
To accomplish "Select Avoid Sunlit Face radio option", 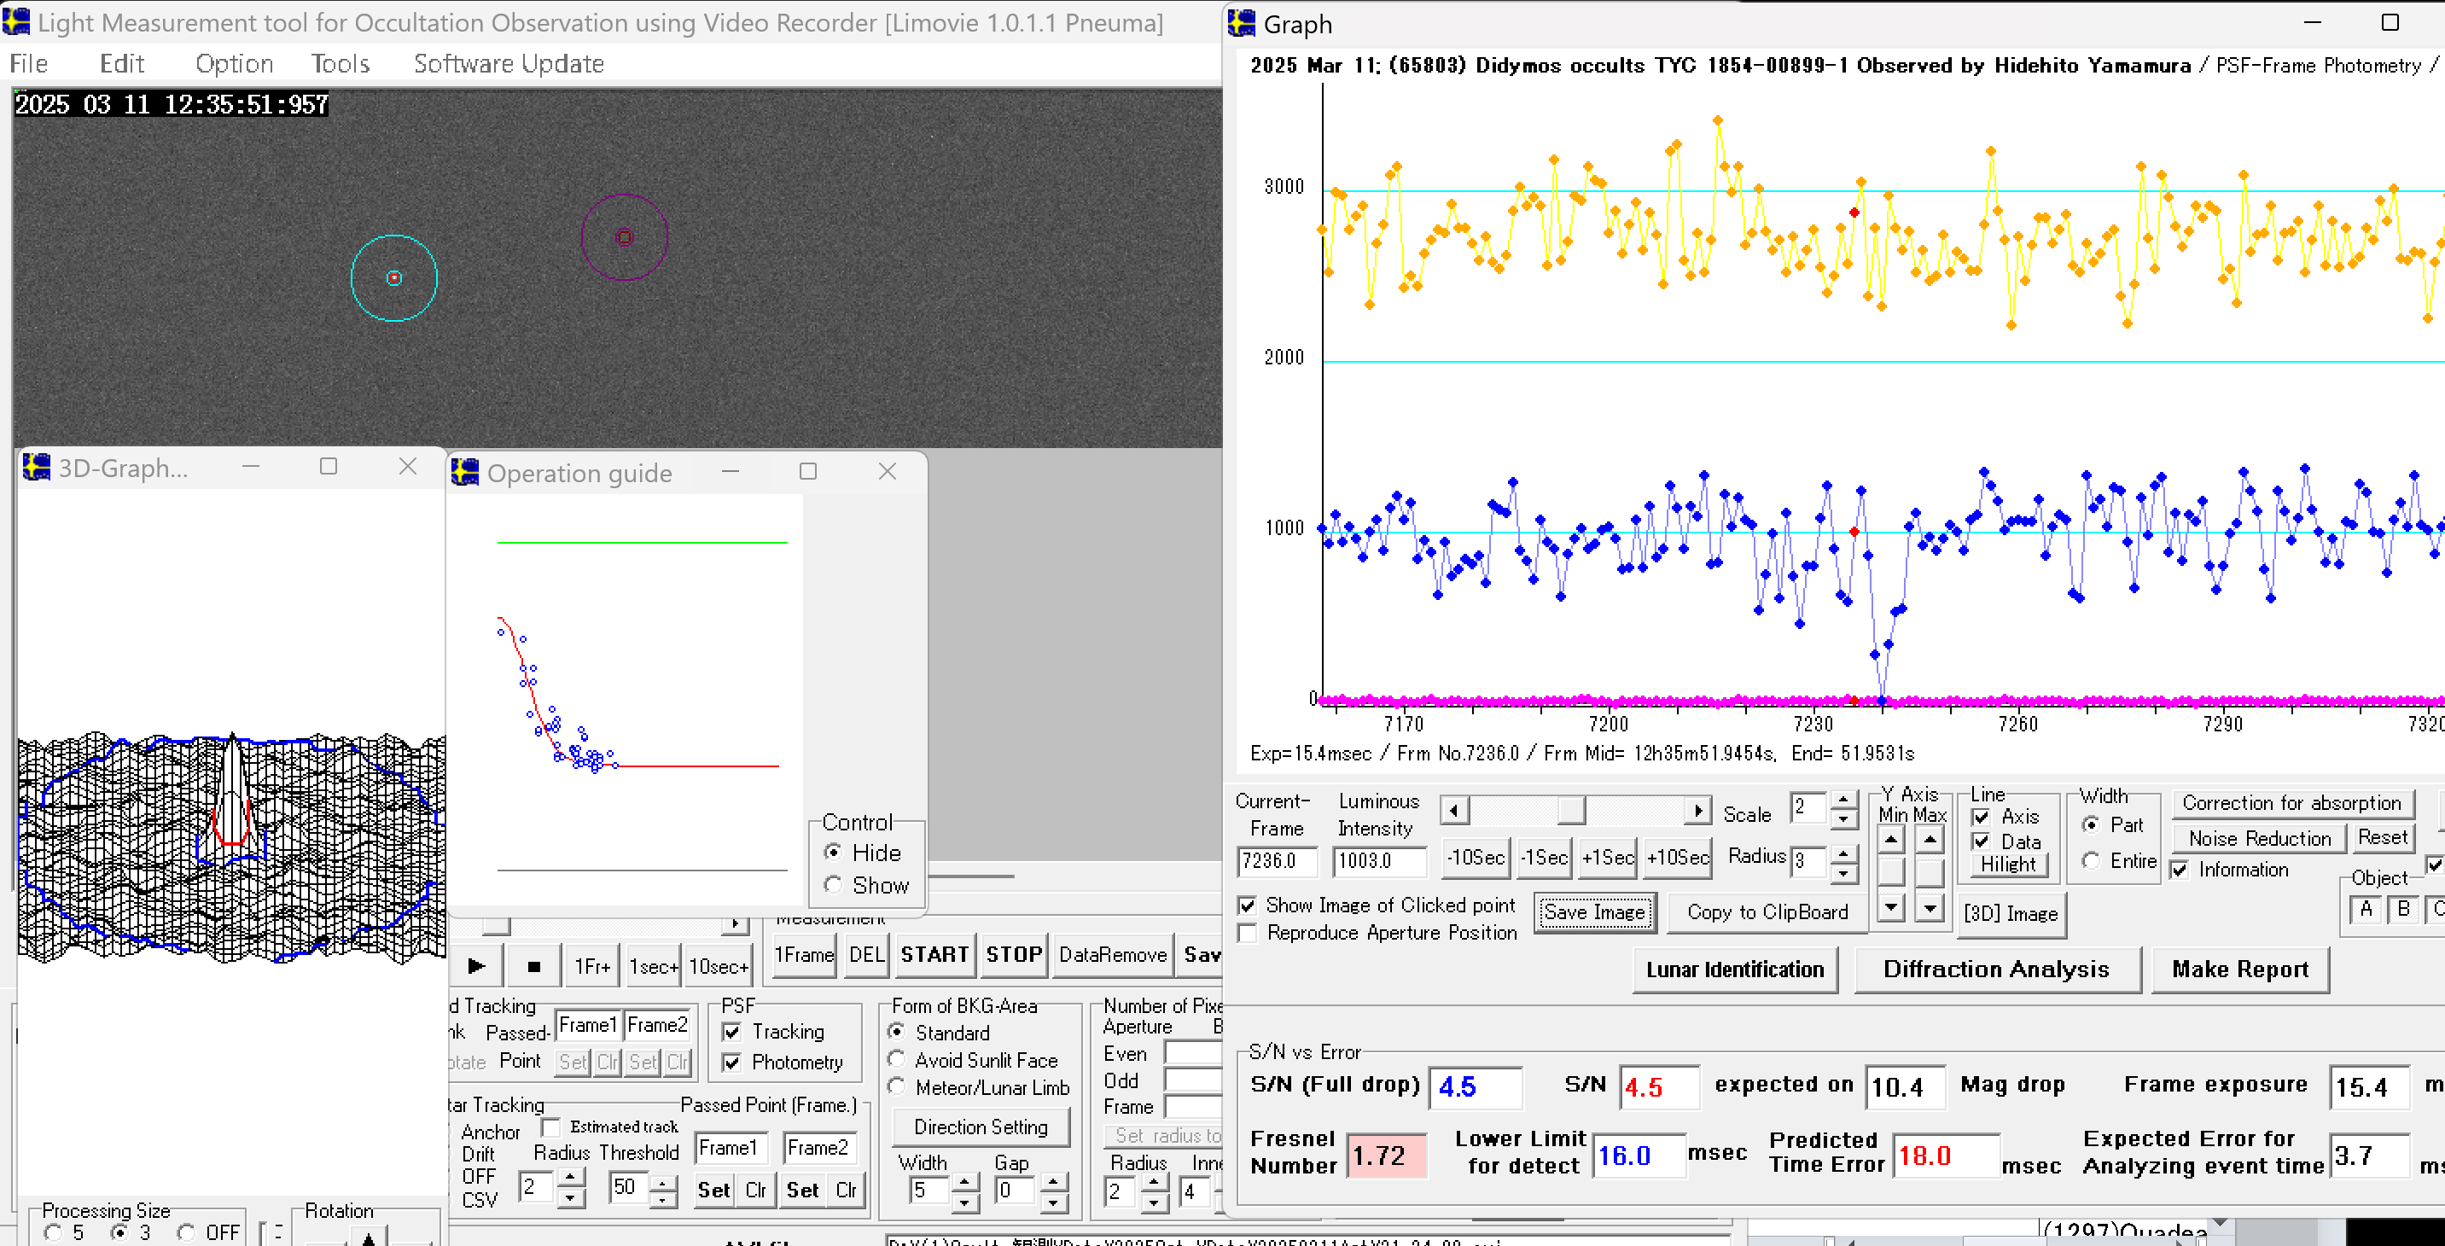I will [896, 1059].
